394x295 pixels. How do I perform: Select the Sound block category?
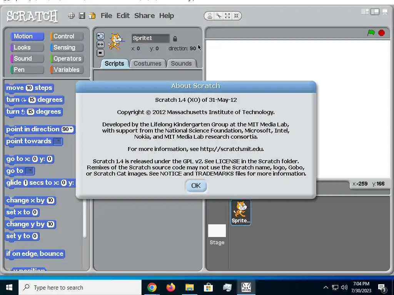(27, 58)
